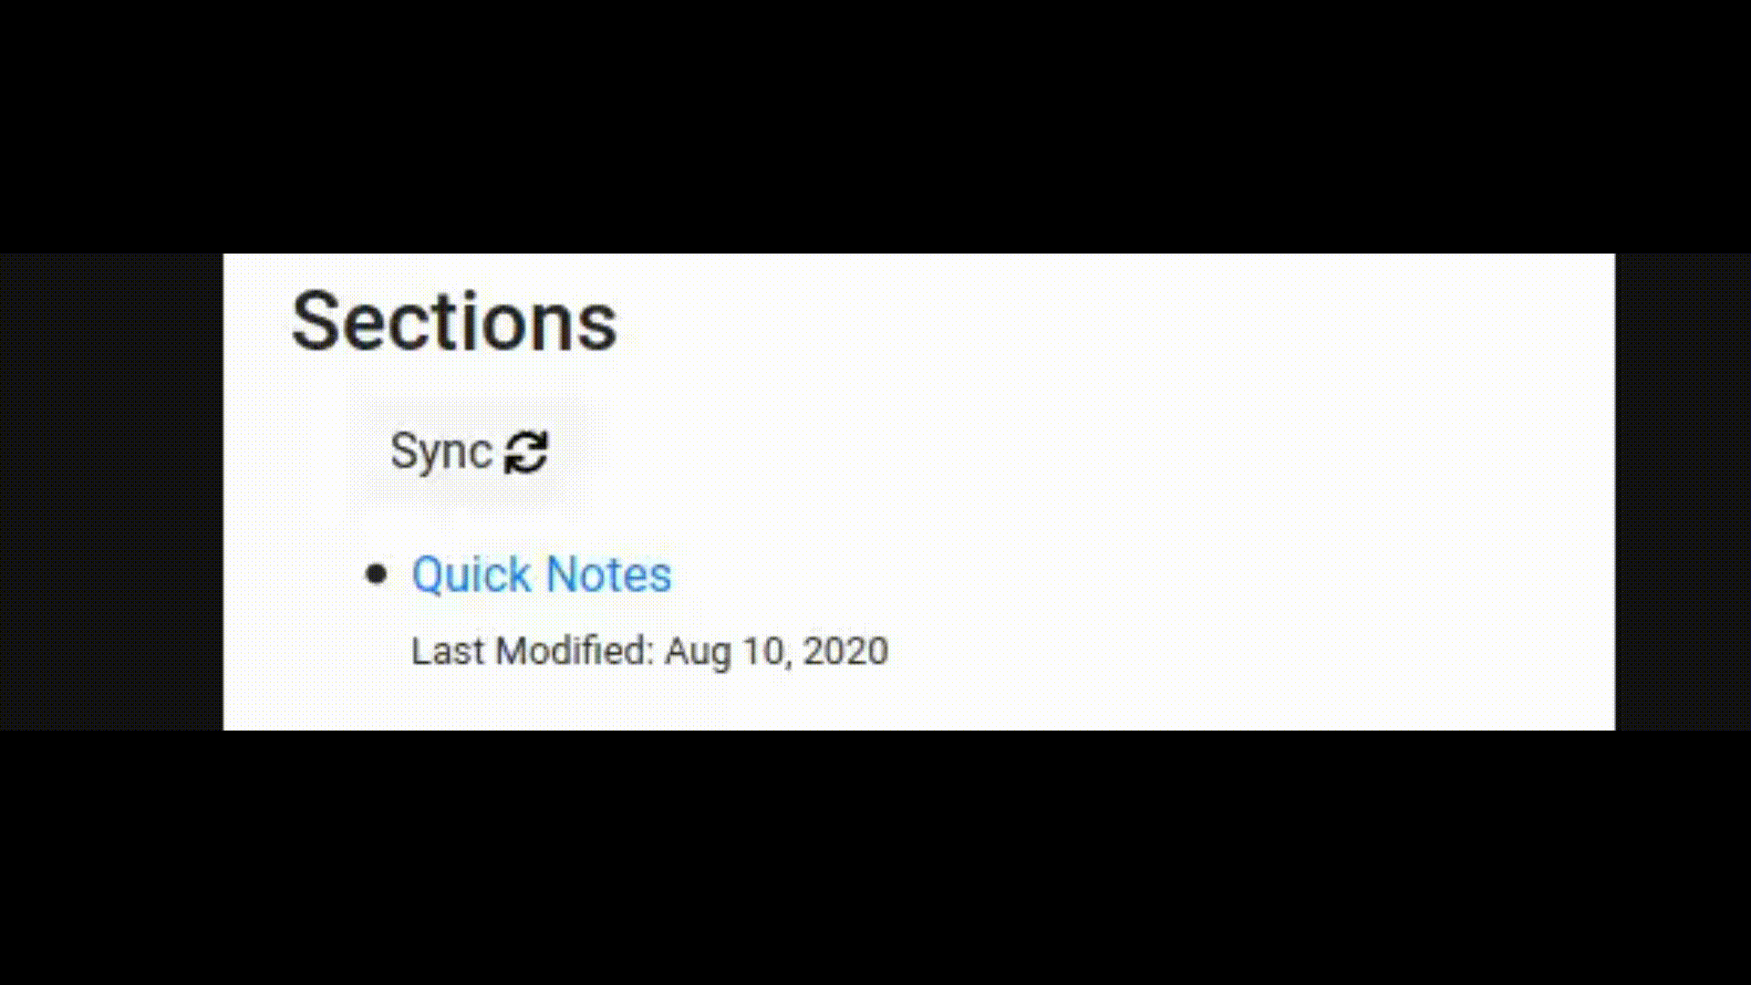Click the word "Notes" in the link

pyautogui.click(x=608, y=575)
